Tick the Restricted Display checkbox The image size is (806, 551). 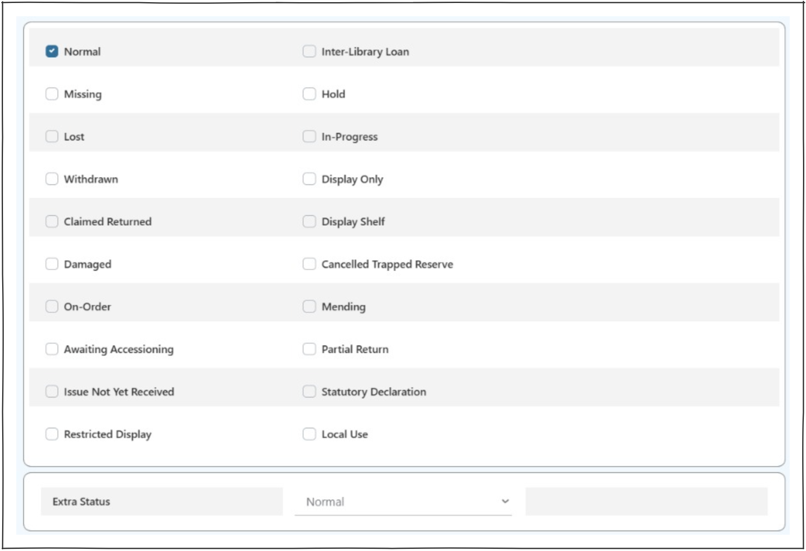tap(52, 434)
